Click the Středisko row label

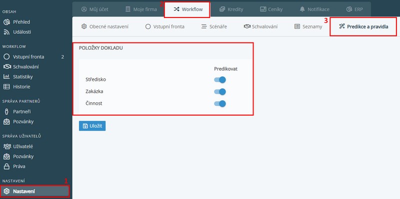click(x=95, y=79)
